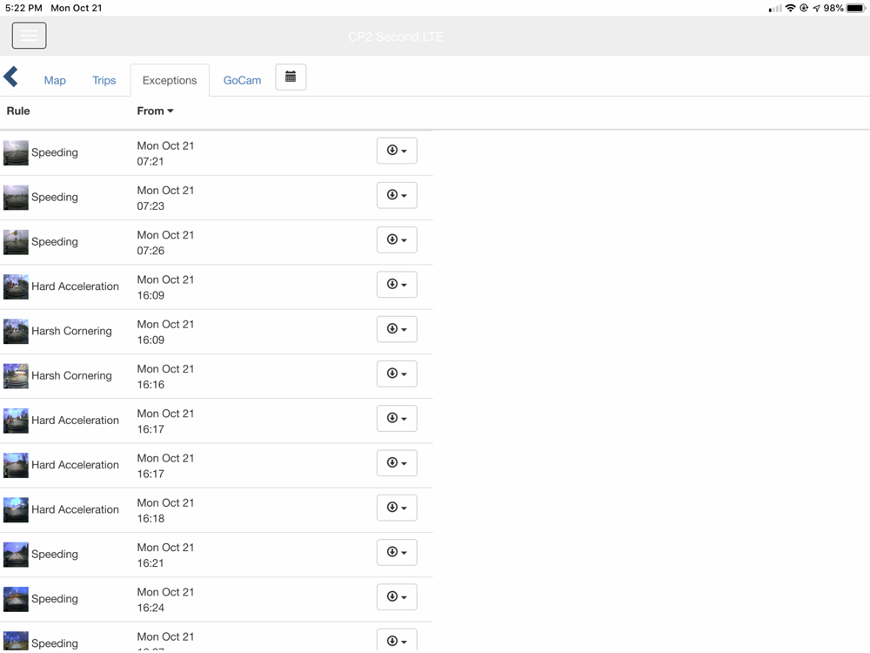The width and height of the screenshot is (870, 653).
Task: Click the Rule column header
Action: point(18,111)
